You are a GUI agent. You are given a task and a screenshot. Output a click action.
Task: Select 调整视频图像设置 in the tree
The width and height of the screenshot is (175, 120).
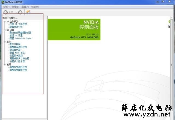pos(18,70)
